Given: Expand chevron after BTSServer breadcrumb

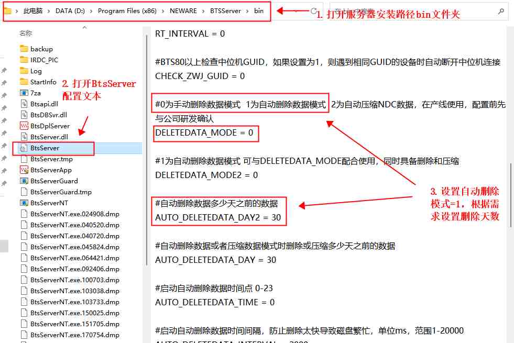Looking at the screenshot, I should click(248, 11).
